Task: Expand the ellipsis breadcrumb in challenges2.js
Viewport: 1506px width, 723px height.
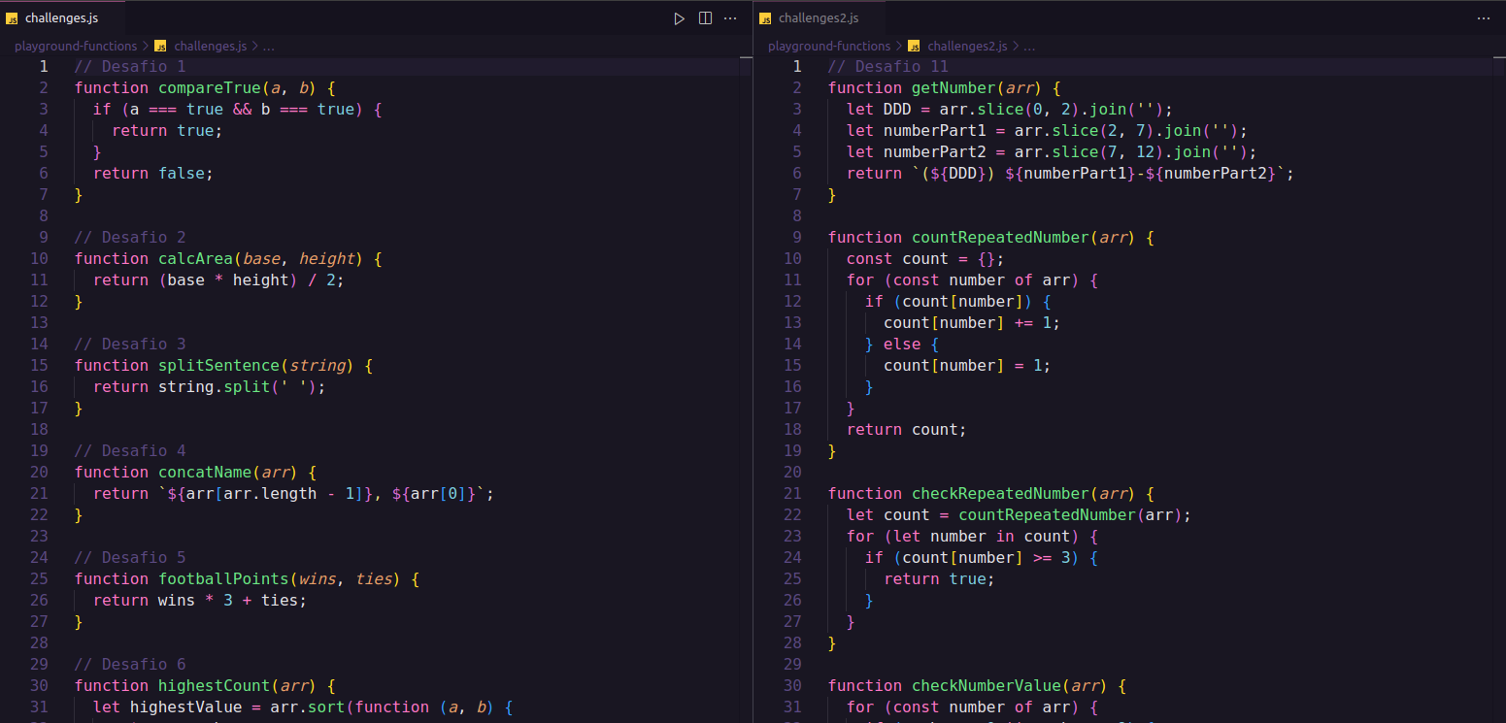Action: click(x=1029, y=46)
